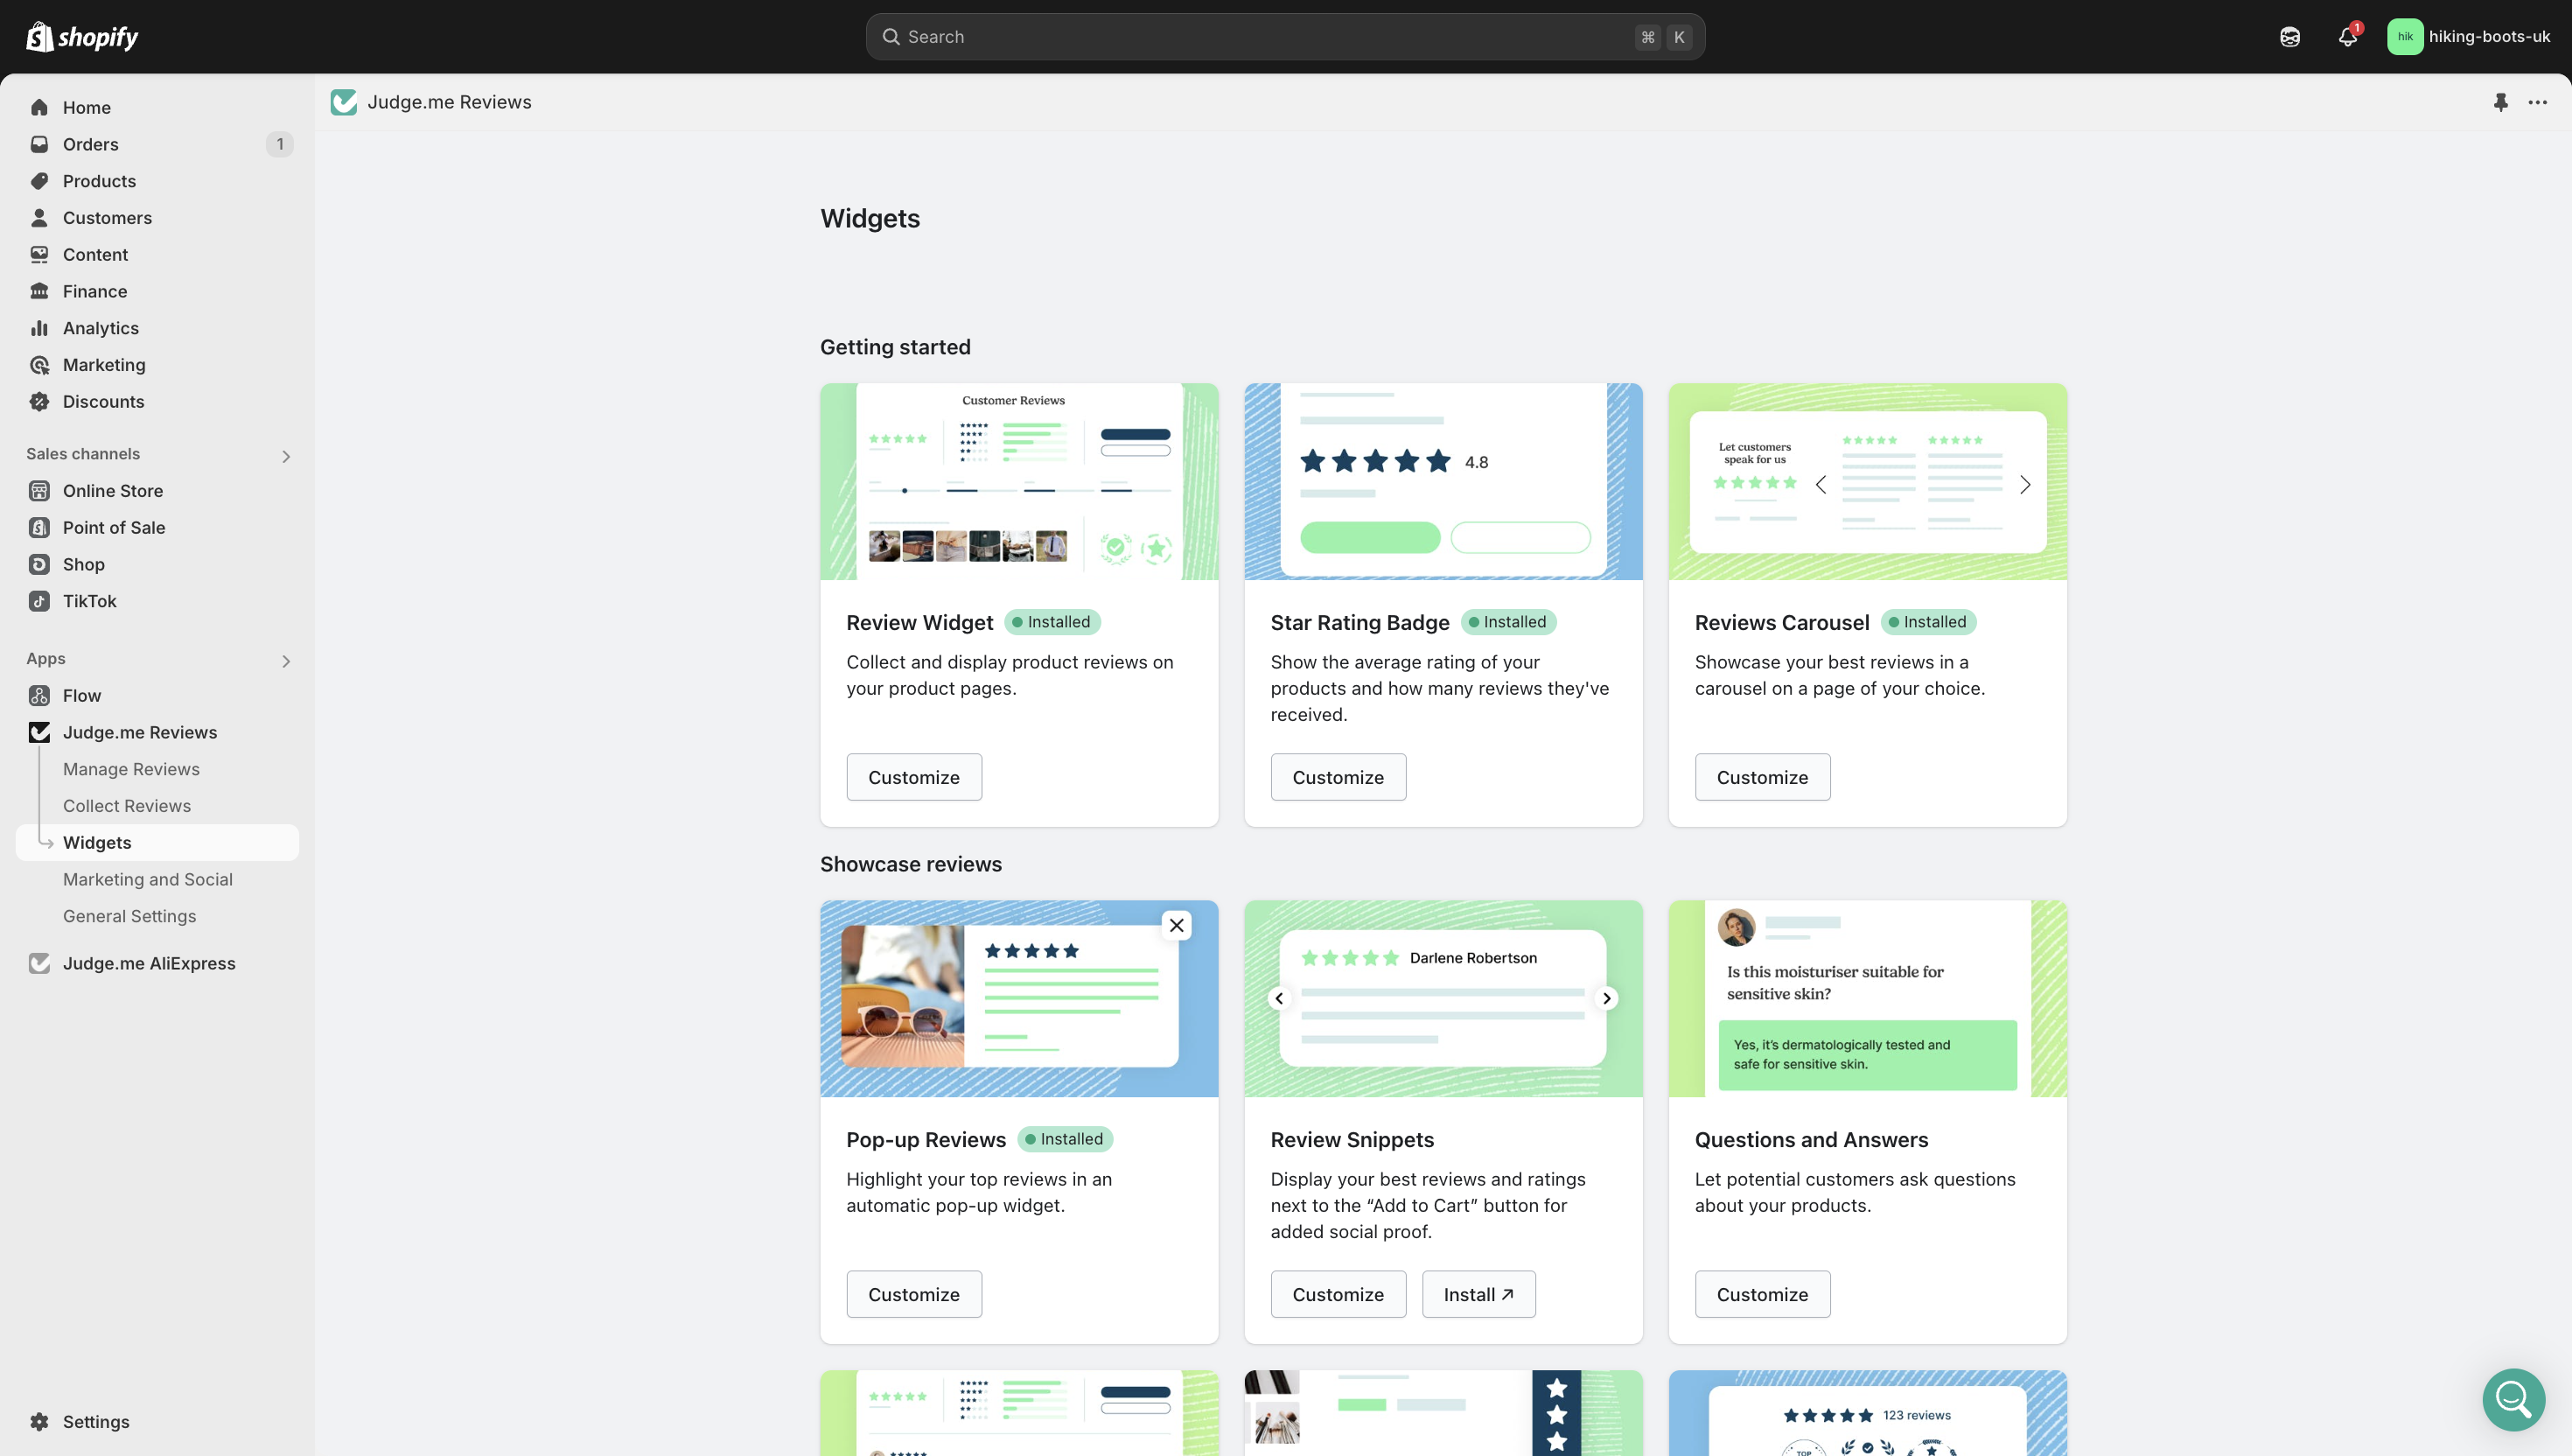Click the Products tag icon
2572x1456 pixels.
[39, 181]
